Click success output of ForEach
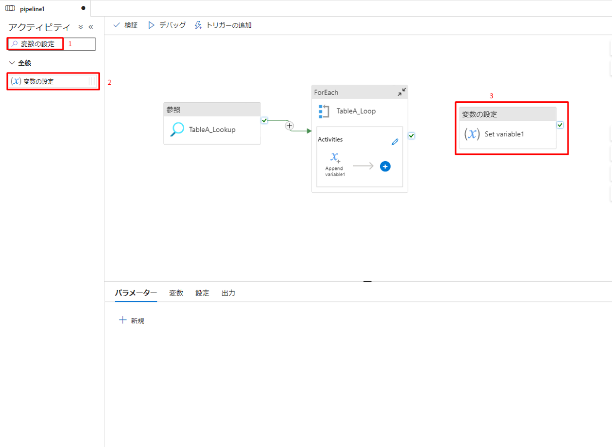Screen dimensions: 612x447 (x=411, y=135)
